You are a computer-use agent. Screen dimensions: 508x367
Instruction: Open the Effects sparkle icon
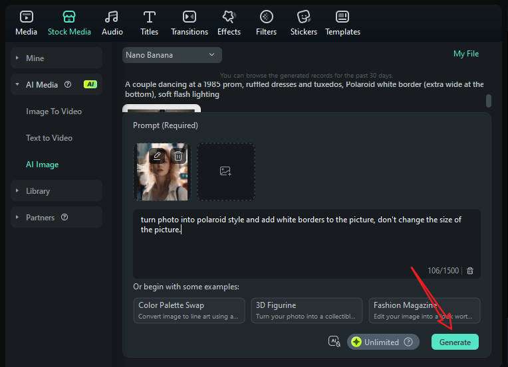point(229,17)
